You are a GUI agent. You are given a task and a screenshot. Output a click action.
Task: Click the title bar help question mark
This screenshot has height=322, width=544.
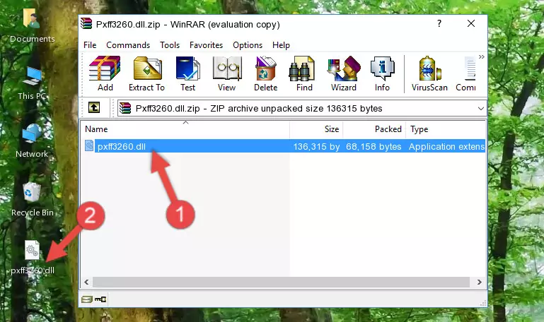click(x=439, y=23)
